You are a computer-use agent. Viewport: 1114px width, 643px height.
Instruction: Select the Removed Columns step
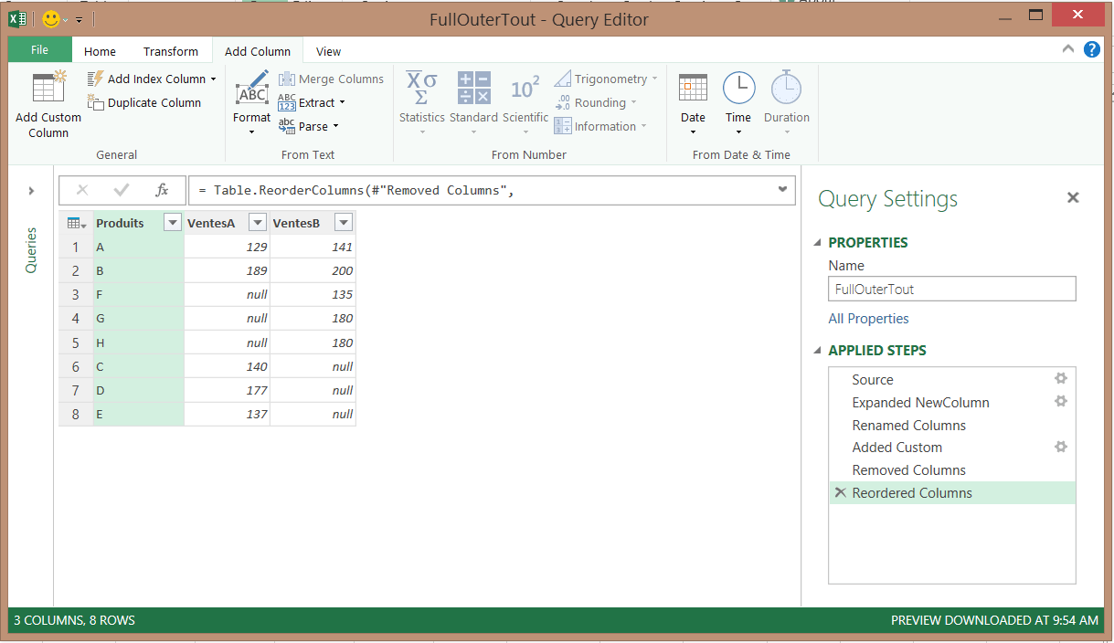pos(908,470)
